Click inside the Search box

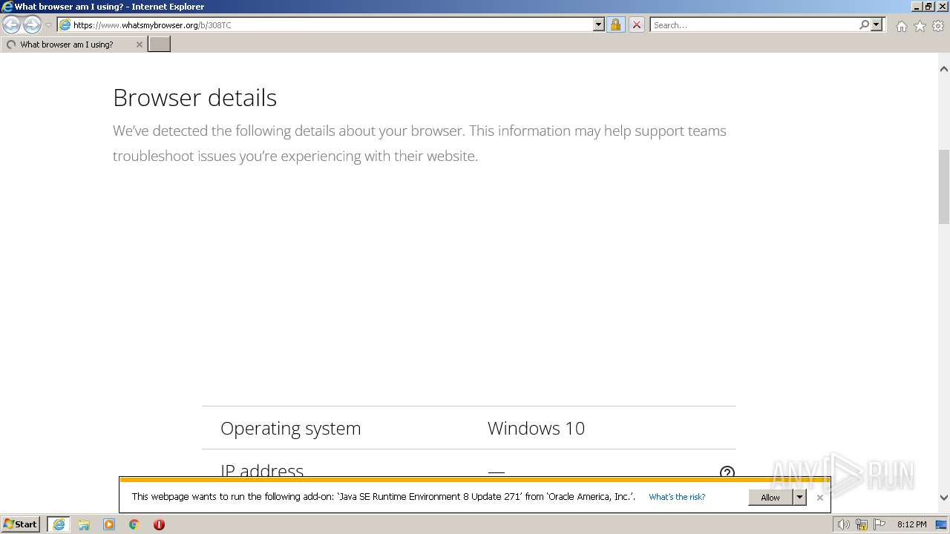coord(754,24)
